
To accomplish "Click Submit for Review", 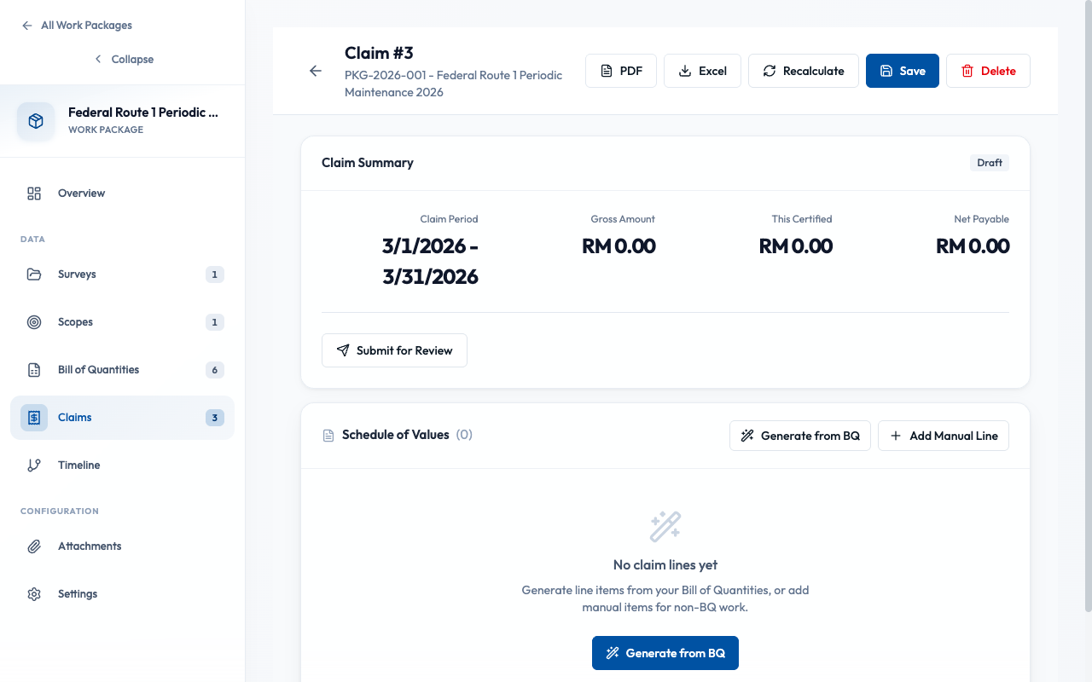I will [394, 350].
